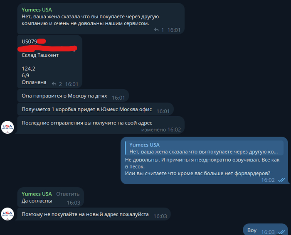Viewport: 291px width, 235px height.
Task: Open the USA Reception avatar near Последние отправления
Action: click(7, 127)
